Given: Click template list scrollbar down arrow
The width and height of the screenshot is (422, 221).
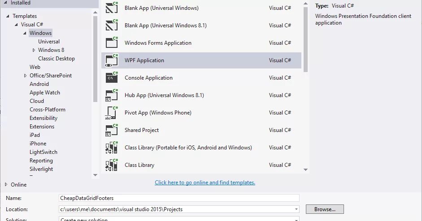Looking at the screenshot, I should point(305,170).
